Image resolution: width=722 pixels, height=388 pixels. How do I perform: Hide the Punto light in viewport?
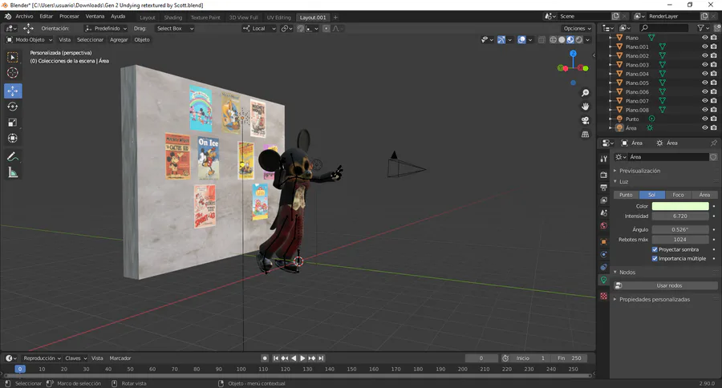coord(704,119)
